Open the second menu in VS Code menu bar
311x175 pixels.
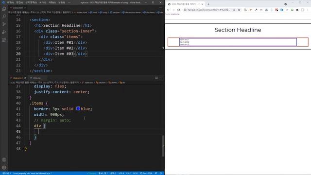[x=19, y=2]
